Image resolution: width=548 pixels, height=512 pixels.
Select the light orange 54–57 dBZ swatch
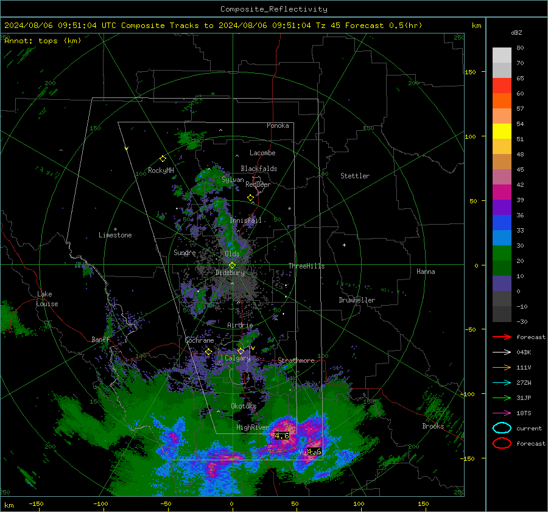pos(502,116)
